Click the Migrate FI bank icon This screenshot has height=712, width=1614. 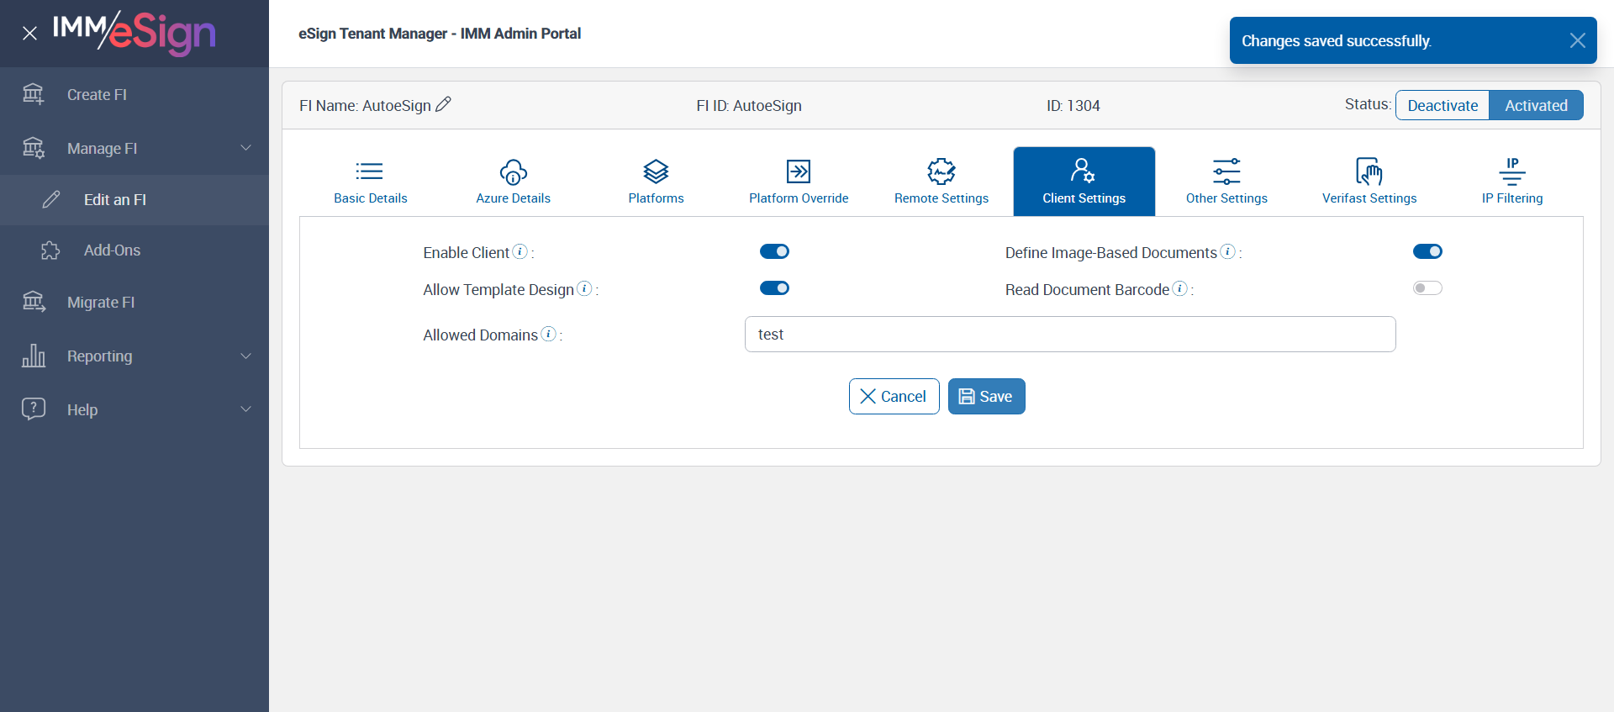coord(34,302)
